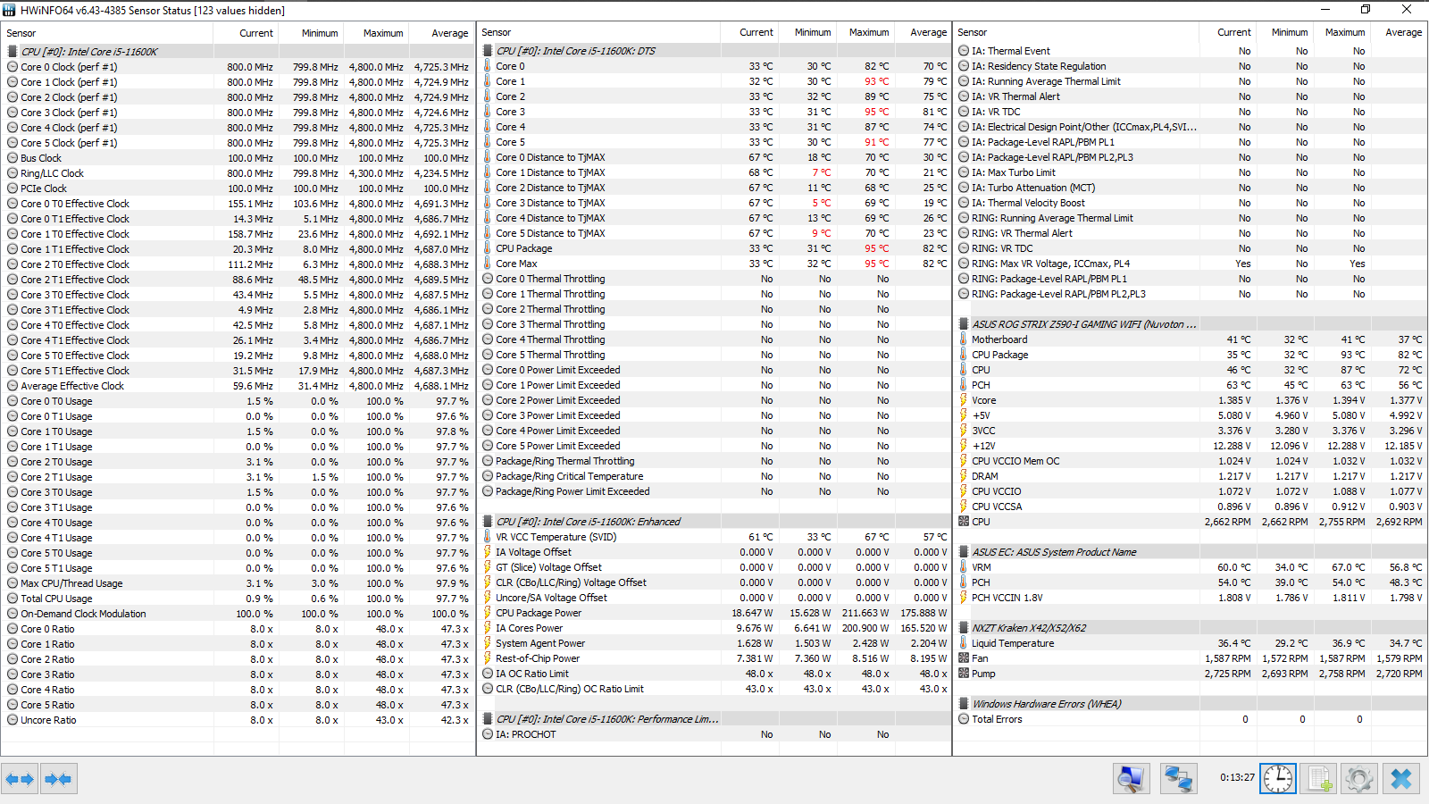Click the fan icon beside NZXT Fan row

click(964, 658)
